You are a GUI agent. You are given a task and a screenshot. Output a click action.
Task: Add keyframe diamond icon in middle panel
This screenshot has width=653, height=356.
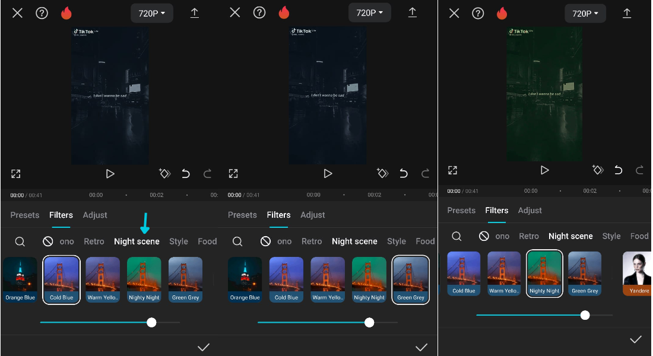(382, 173)
